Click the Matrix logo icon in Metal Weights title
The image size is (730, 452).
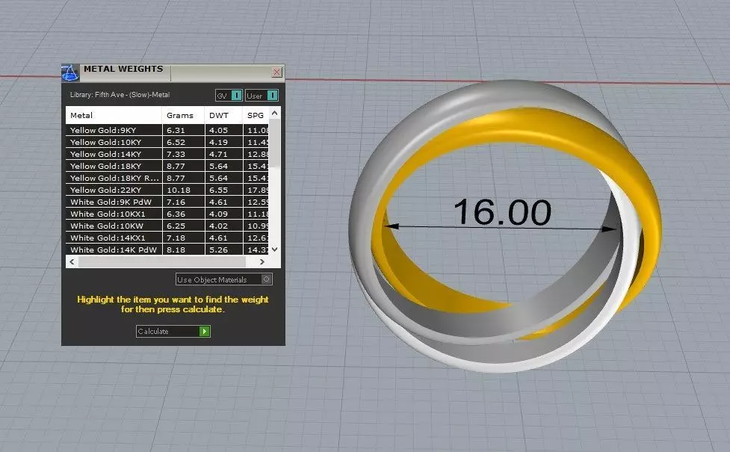(69, 73)
